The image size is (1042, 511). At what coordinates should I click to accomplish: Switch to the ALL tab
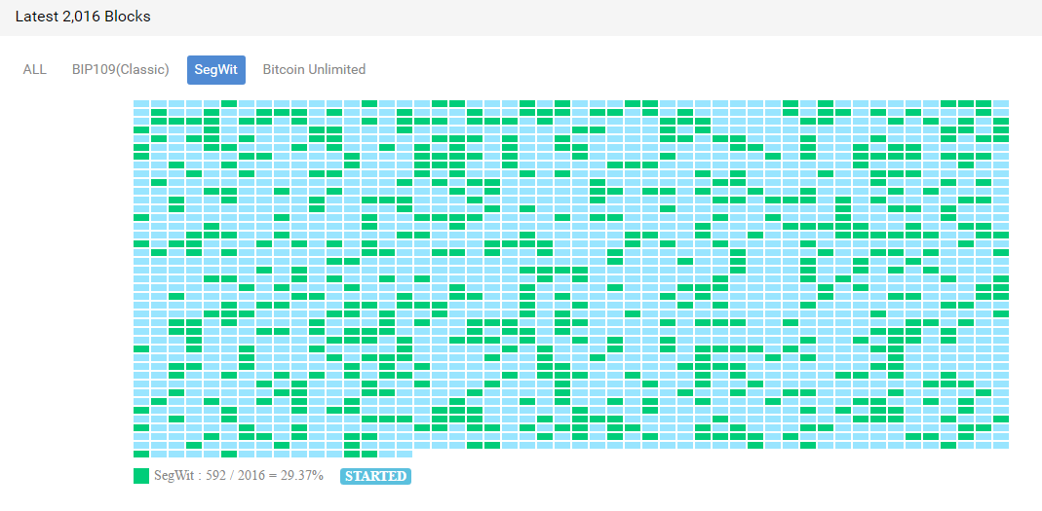coord(34,70)
